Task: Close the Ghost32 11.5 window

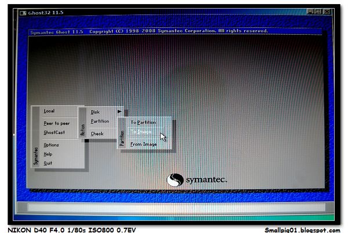Action: coord(327,12)
